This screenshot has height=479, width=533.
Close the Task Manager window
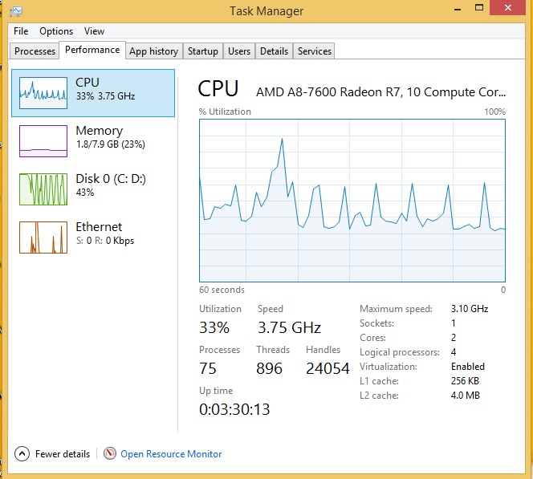(x=508, y=8)
